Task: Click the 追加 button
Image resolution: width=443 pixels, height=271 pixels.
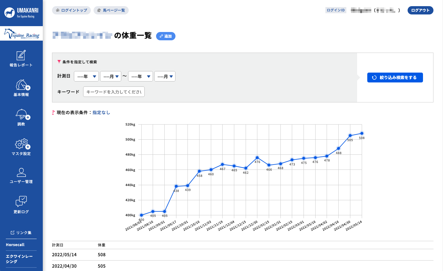Action: click(166, 36)
